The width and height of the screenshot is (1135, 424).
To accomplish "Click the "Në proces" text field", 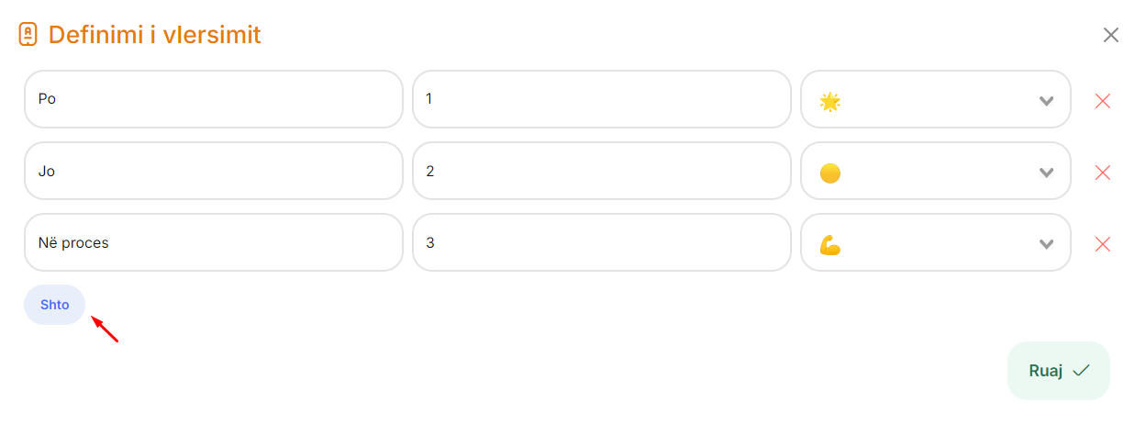I will pyautogui.click(x=214, y=242).
